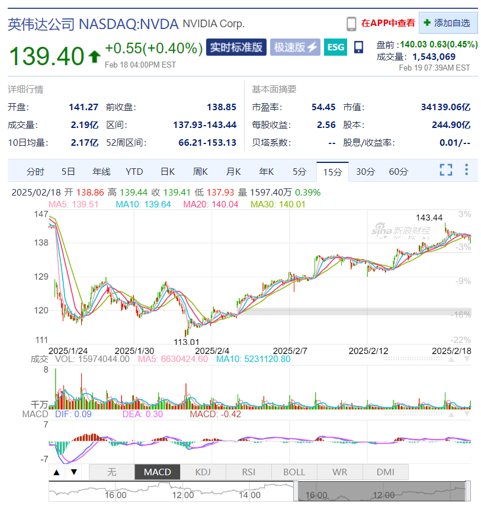This screenshot has width=481, height=509.
Task: Click the 实时标准版 button
Action: pyautogui.click(x=236, y=47)
